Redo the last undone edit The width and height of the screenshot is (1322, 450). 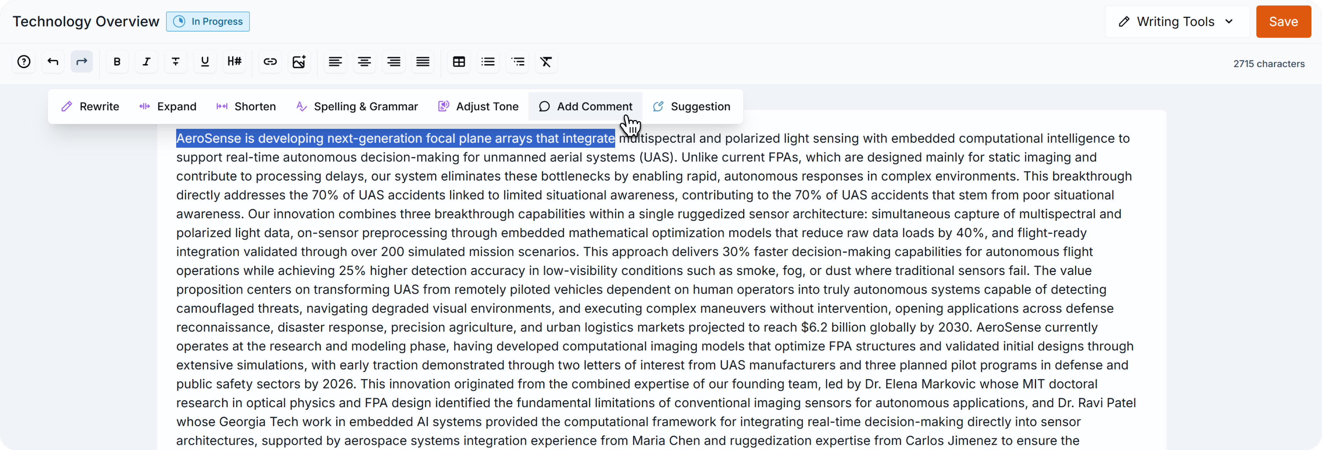[82, 62]
